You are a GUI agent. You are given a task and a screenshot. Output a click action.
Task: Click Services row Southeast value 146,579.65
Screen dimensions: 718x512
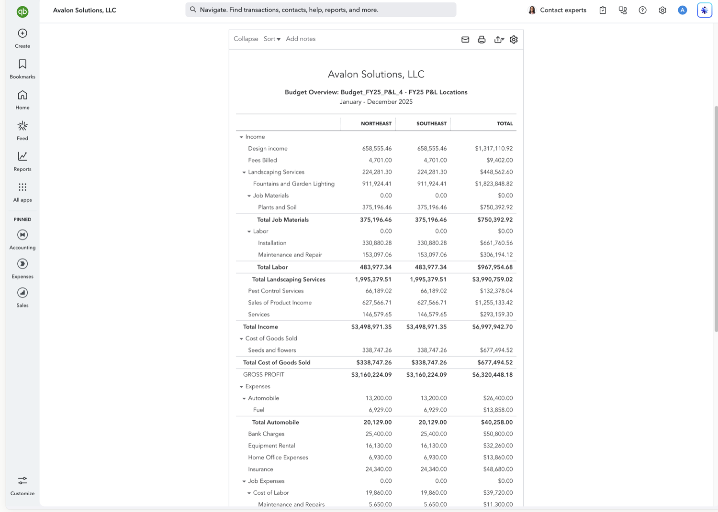[x=432, y=315]
